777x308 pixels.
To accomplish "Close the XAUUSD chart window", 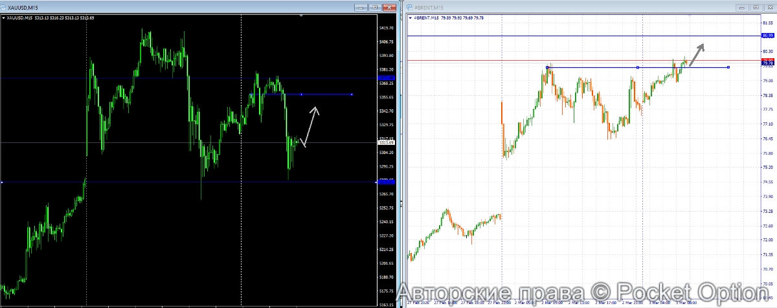I will (x=389, y=7).
